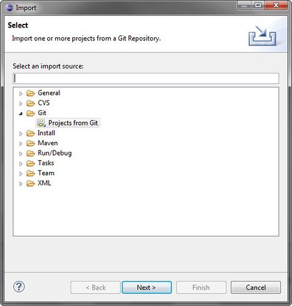Focus the import source filter field

click(x=146, y=78)
